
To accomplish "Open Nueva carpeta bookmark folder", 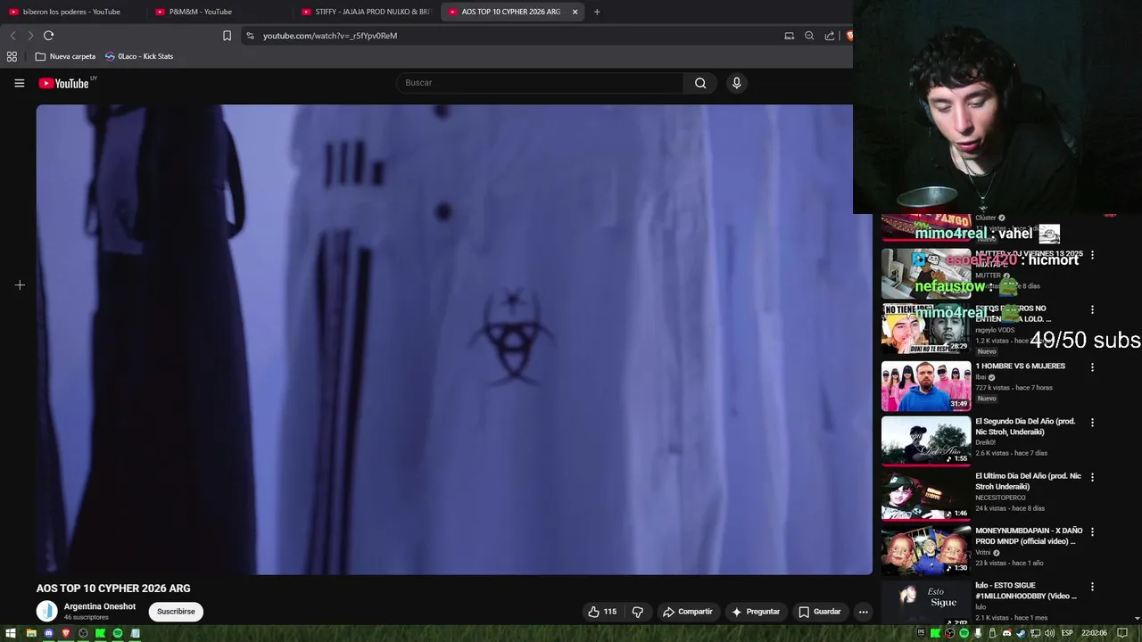I will (65, 56).
